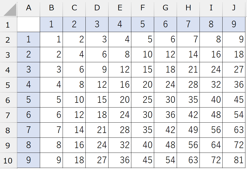This screenshot has height=169, width=247.
Task: Select column G header
Action: pyautogui.click(x=166, y=8)
